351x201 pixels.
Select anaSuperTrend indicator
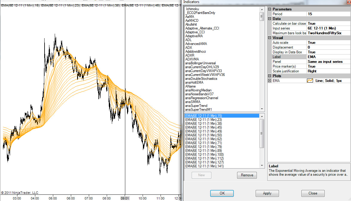pos(196,106)
